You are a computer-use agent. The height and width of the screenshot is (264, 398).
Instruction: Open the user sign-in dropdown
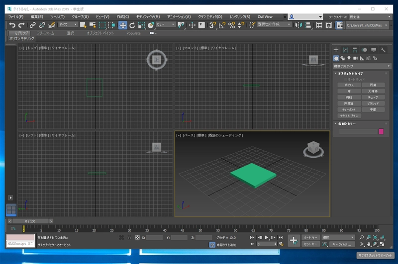(305, 17)
